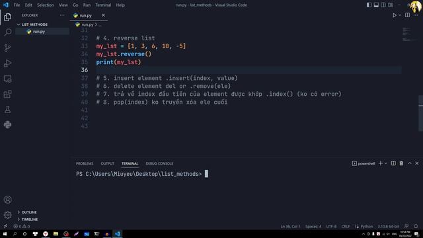Click the remote window indicator in status bar
423x238 pixels.
tap(5, 226)
